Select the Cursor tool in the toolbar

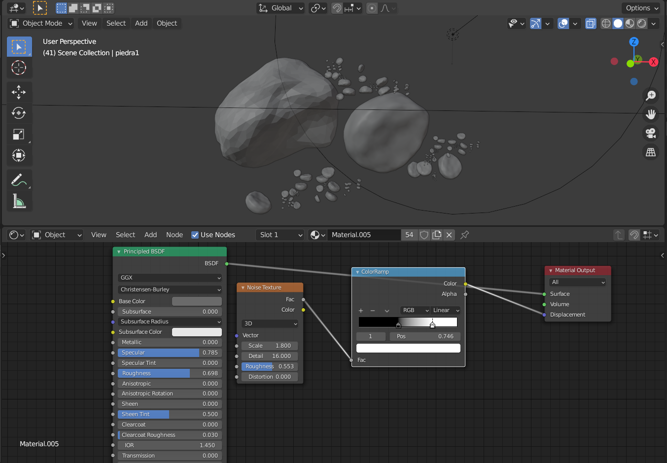click(x=19, y=68)
